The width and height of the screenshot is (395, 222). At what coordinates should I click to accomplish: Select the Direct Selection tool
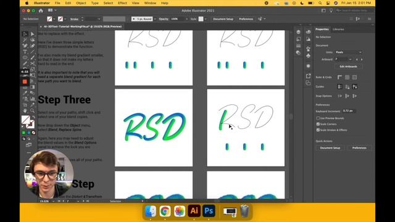click(x=33, y=34)
